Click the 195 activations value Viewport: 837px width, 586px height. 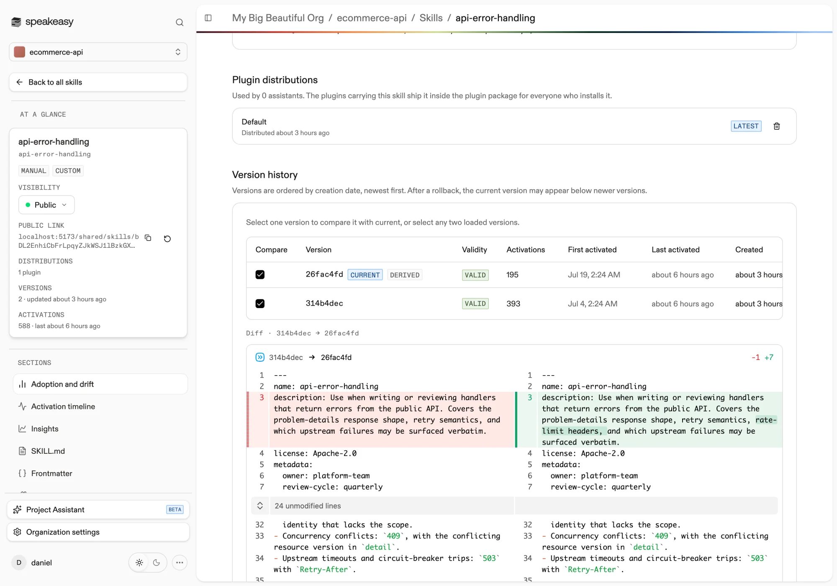(x=512, y=275)
